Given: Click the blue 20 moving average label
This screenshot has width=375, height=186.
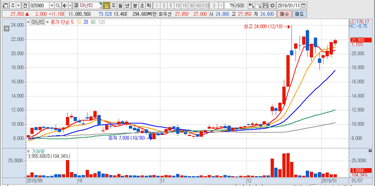Looking at the screenshot, I should point(86,22).
